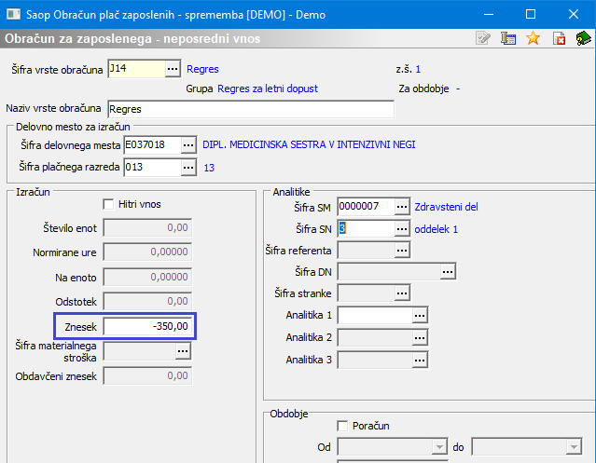Open lookup for Šifra SN
The image size is (596, 463).
click(402, 229)
